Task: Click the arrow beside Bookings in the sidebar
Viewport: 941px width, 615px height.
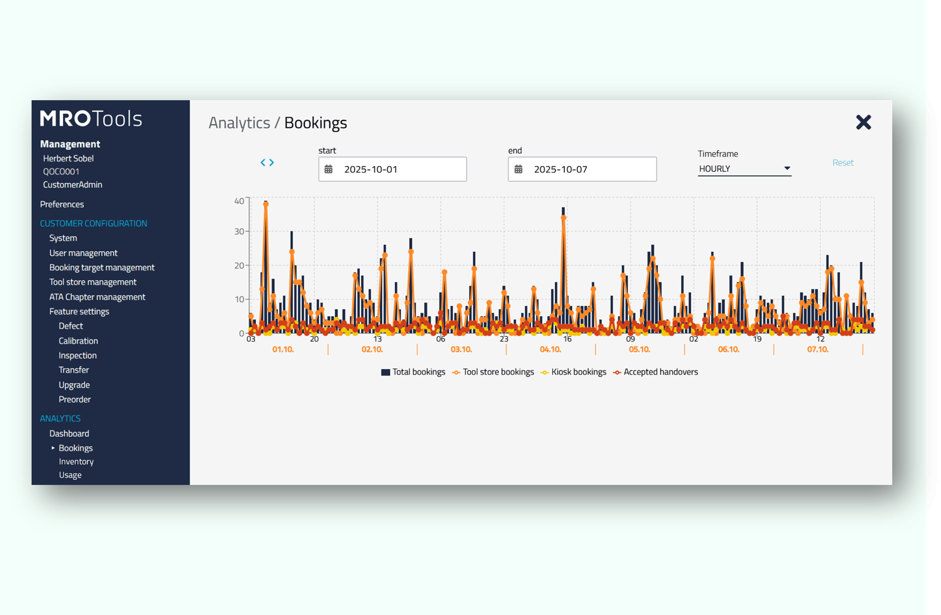Action: pos(52,447)
